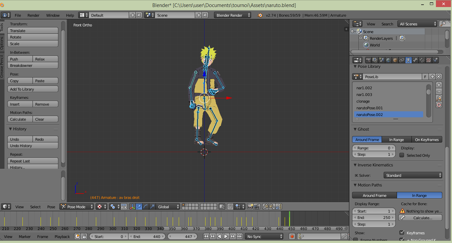Expand the RenderLayers outliner item
Screen dimensions: 452x243
click(x=361, y=38)
